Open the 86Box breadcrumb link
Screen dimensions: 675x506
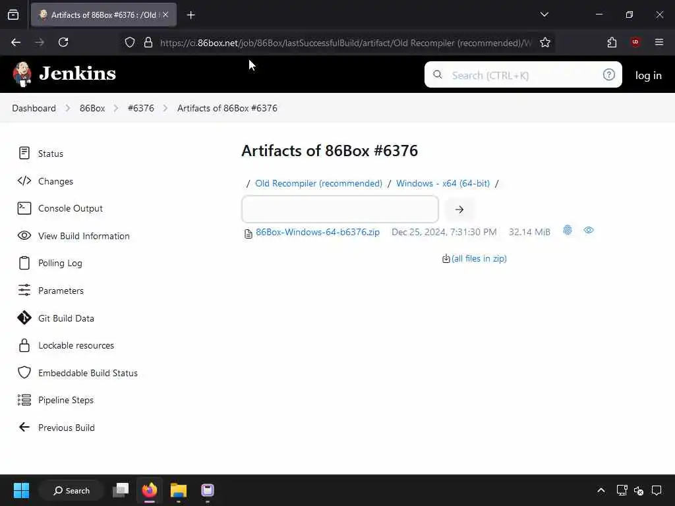tap(92, 108)
